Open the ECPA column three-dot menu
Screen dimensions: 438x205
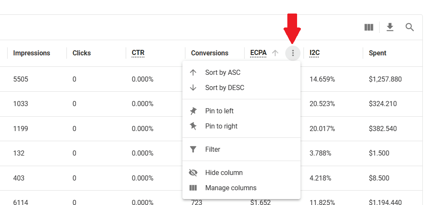(293, 53)
